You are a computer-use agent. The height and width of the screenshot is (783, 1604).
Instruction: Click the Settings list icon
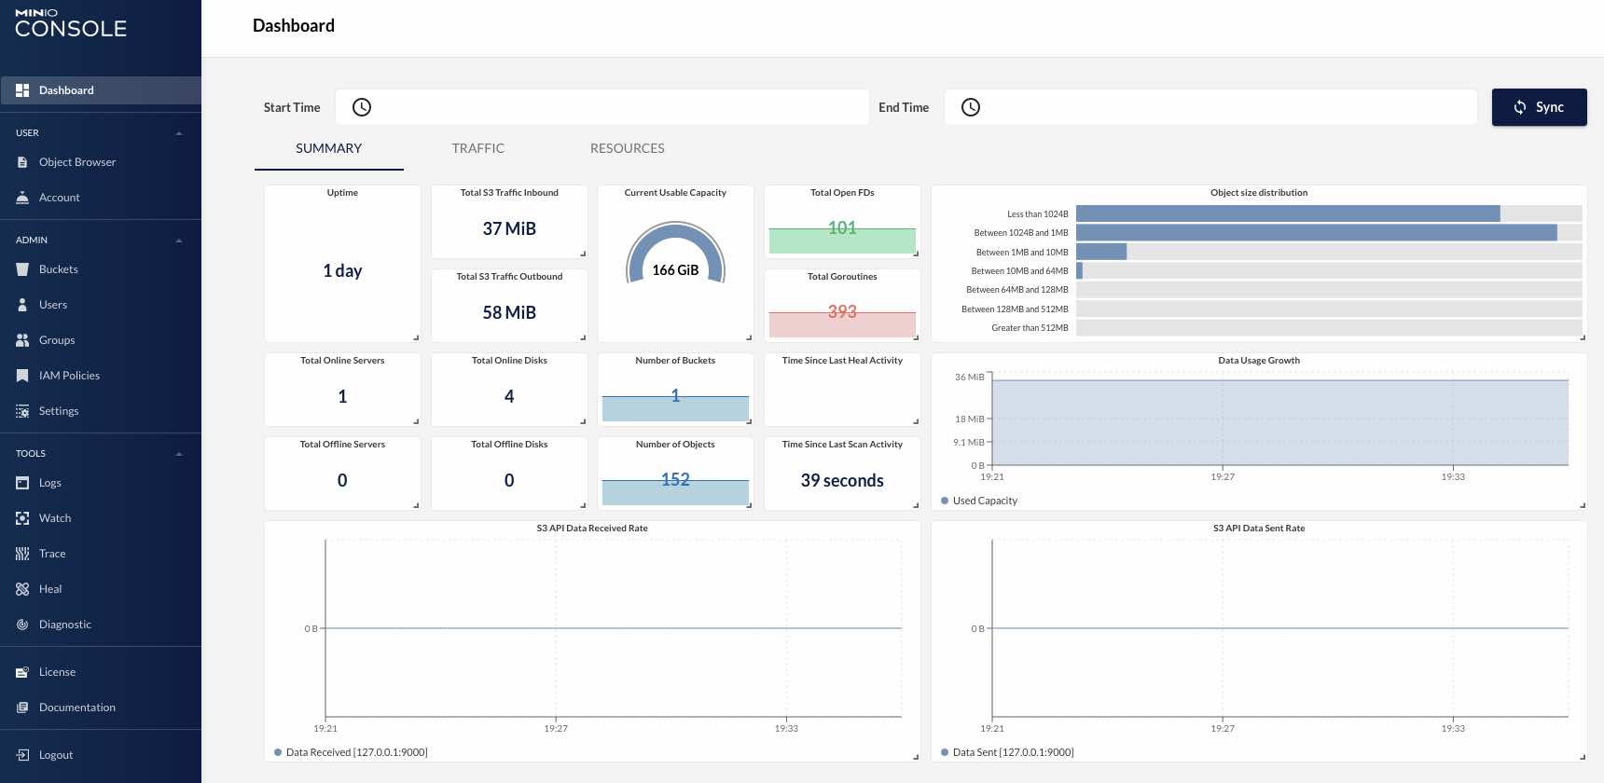tap(22, 411)
